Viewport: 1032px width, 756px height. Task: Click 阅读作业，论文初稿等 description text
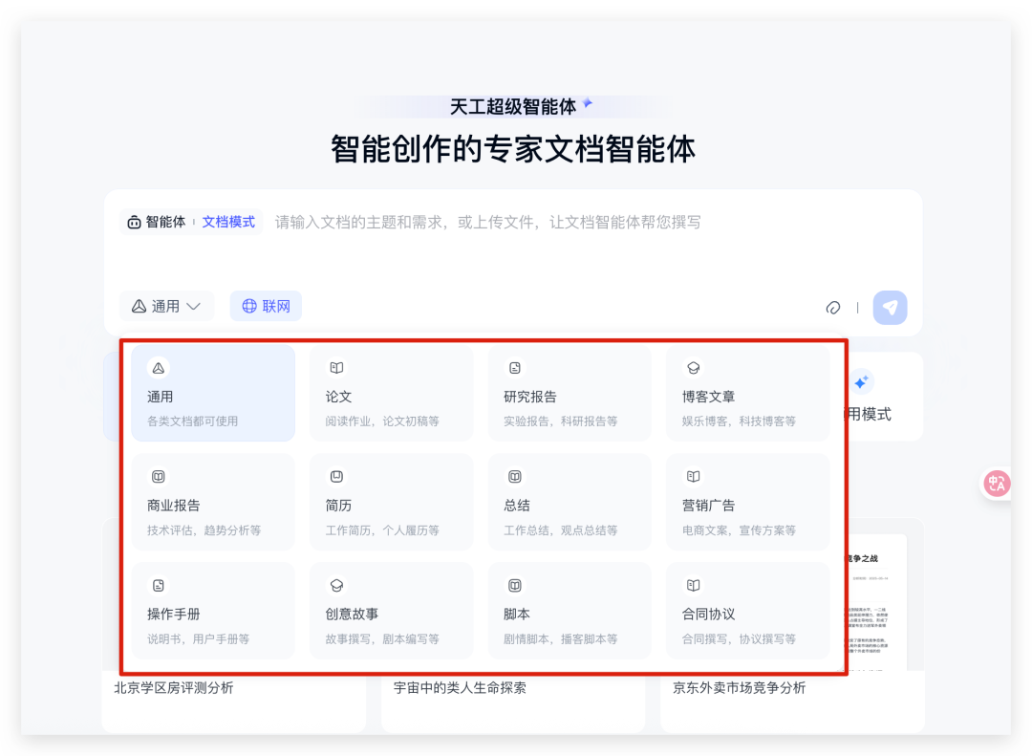tap(382, 421)
